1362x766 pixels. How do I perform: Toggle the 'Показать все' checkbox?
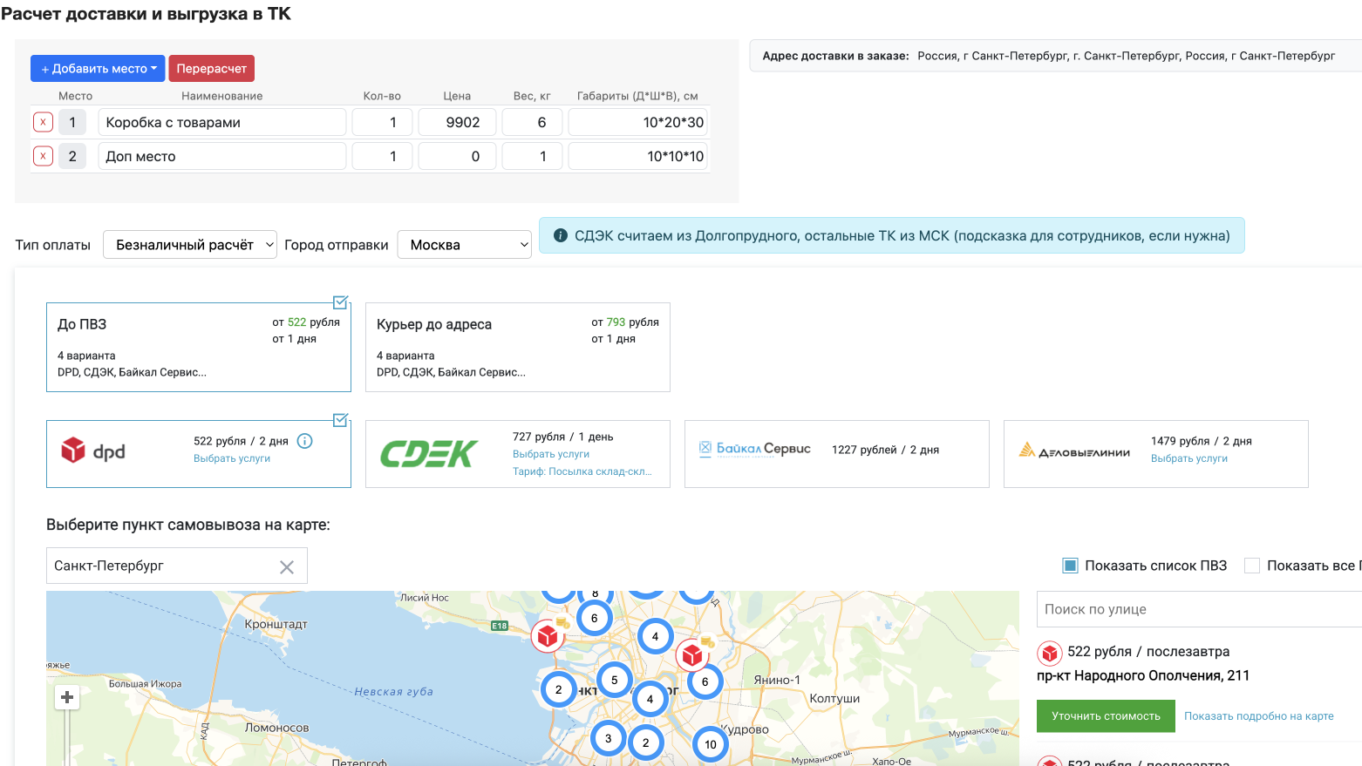point(1252,566)
